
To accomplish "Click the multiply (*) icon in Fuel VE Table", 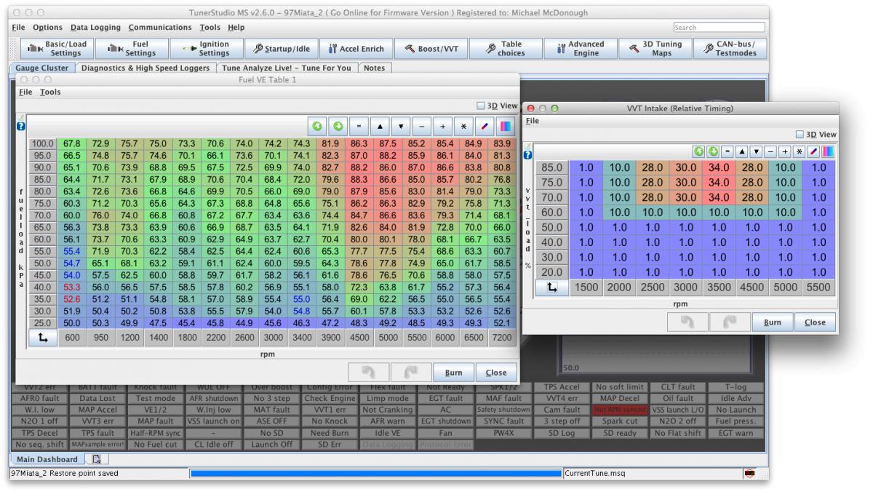I will (463, 126).
